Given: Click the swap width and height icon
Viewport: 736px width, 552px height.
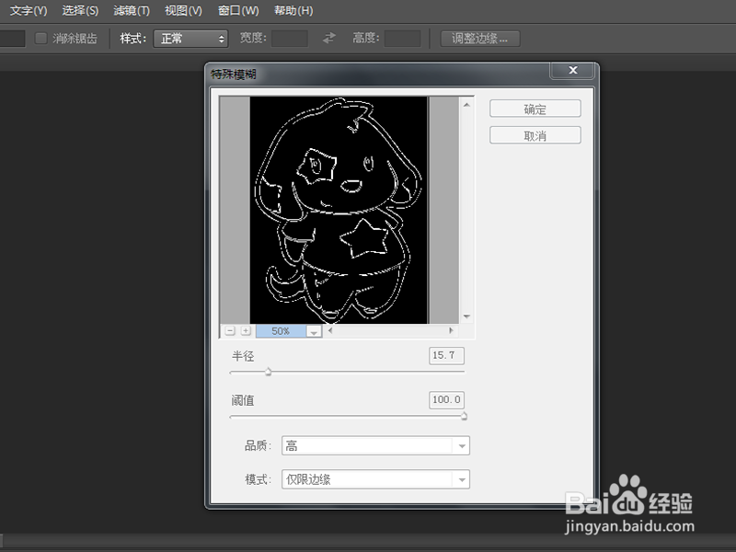Looking at the screenshot, I should [329, 38].
